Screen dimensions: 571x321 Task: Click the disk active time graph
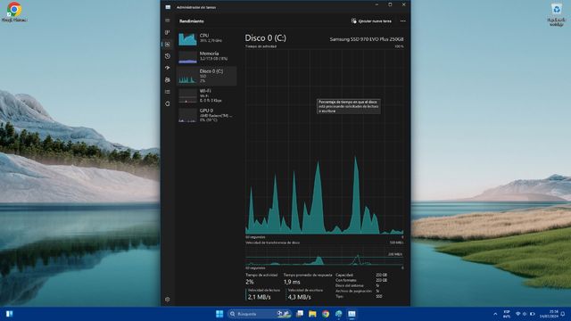coord(324,142)
